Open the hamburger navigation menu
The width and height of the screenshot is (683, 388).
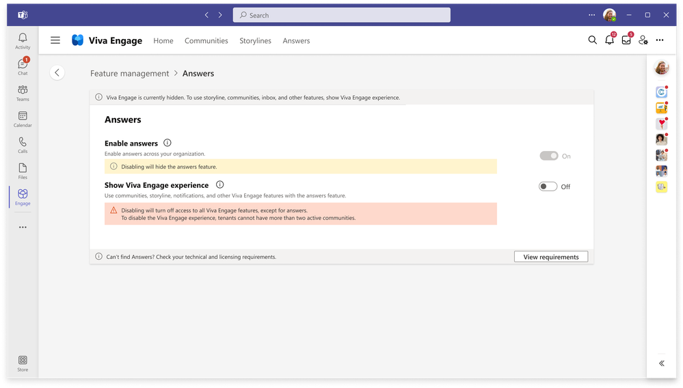pyautogui.click(x=55, y=40)
